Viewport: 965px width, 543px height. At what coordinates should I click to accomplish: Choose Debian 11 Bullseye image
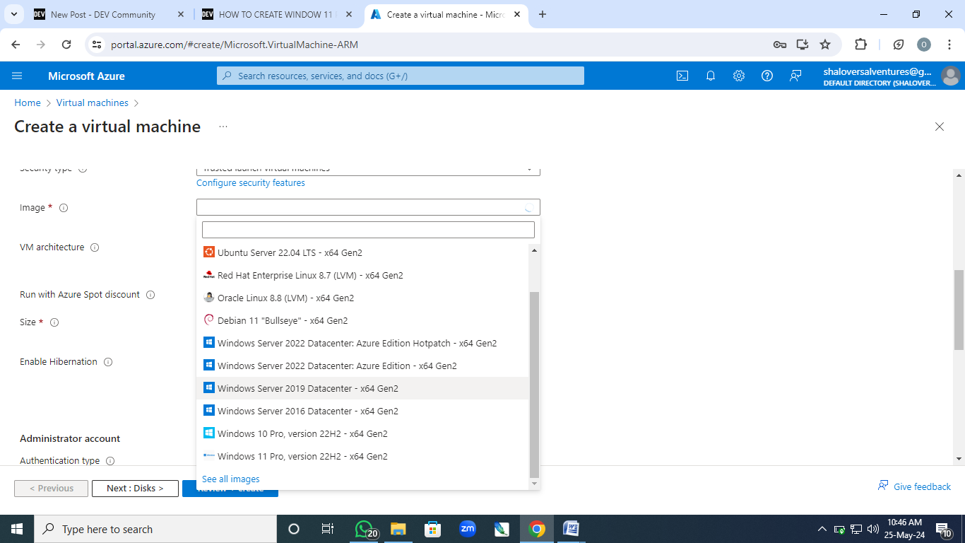coord(362,320)
